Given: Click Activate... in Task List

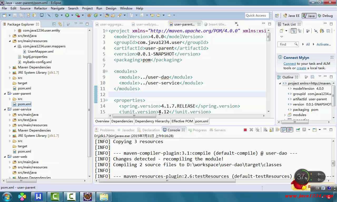Looking at the screenshot, I should click(324, 44).
